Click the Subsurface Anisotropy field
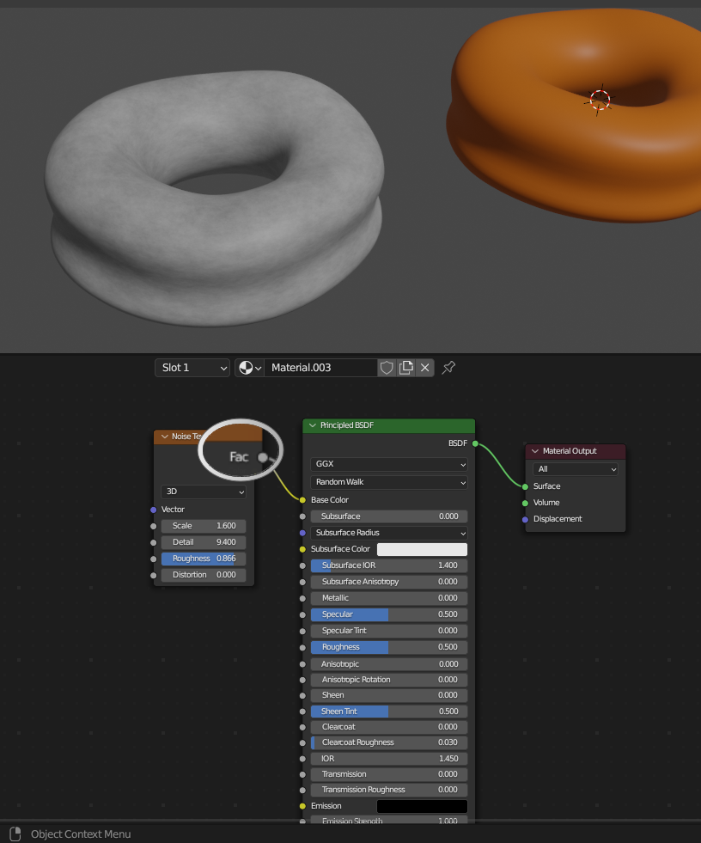 [x=388, y=582]
